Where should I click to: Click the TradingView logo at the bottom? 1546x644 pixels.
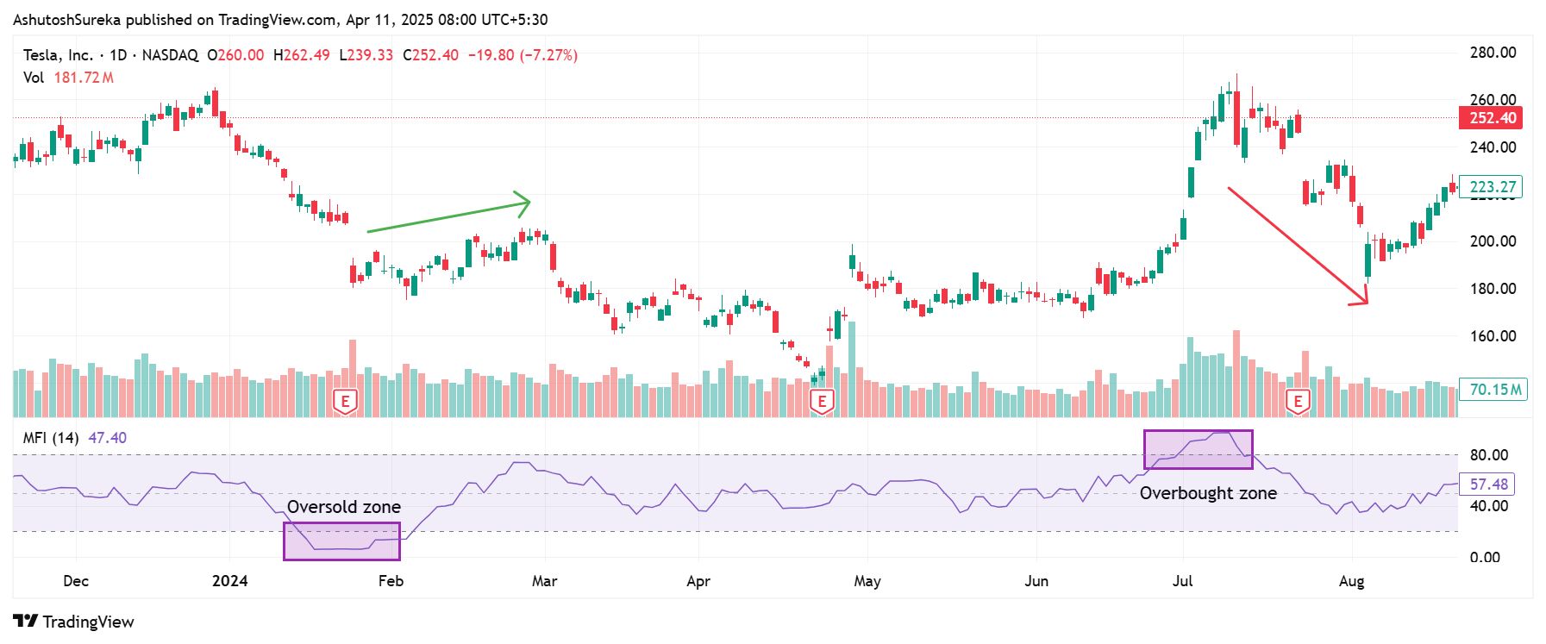(73, 622)
